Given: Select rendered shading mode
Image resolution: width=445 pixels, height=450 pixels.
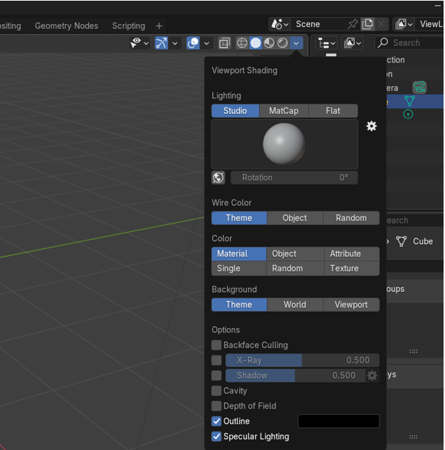Looking at the screenshot, I should 283,43.
